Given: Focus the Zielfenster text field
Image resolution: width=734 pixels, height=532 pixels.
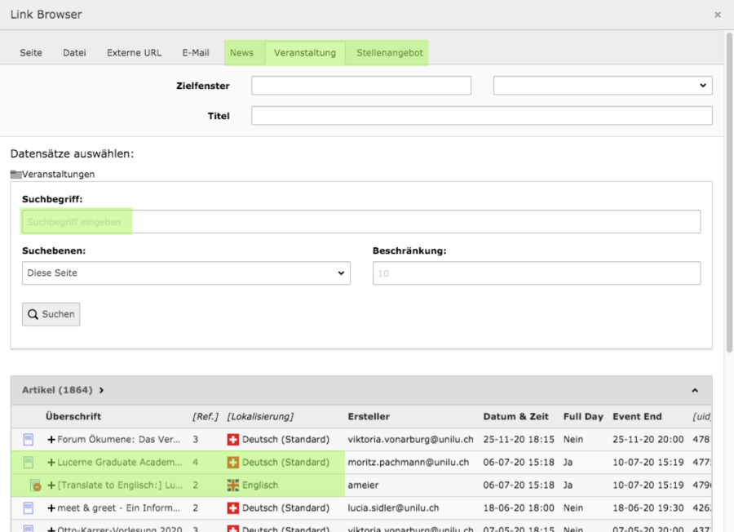Looking at the screenshot, I should 361,86.
